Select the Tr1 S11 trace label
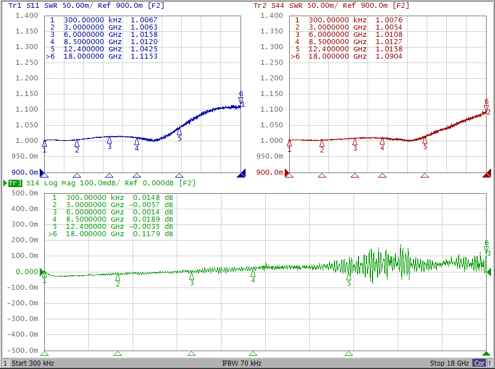 pos(25,6)
